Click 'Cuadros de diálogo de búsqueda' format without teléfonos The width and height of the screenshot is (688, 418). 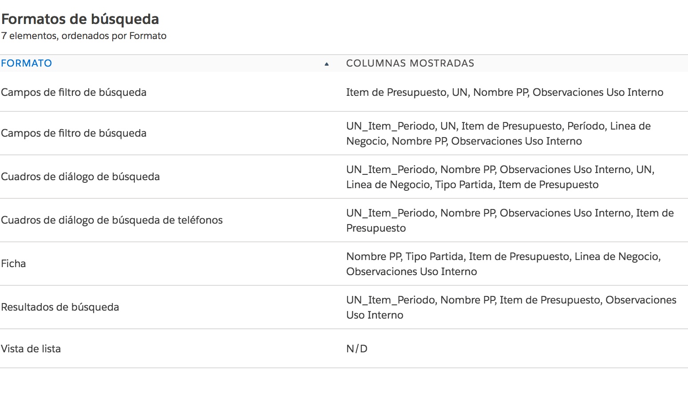click(80, 177)
